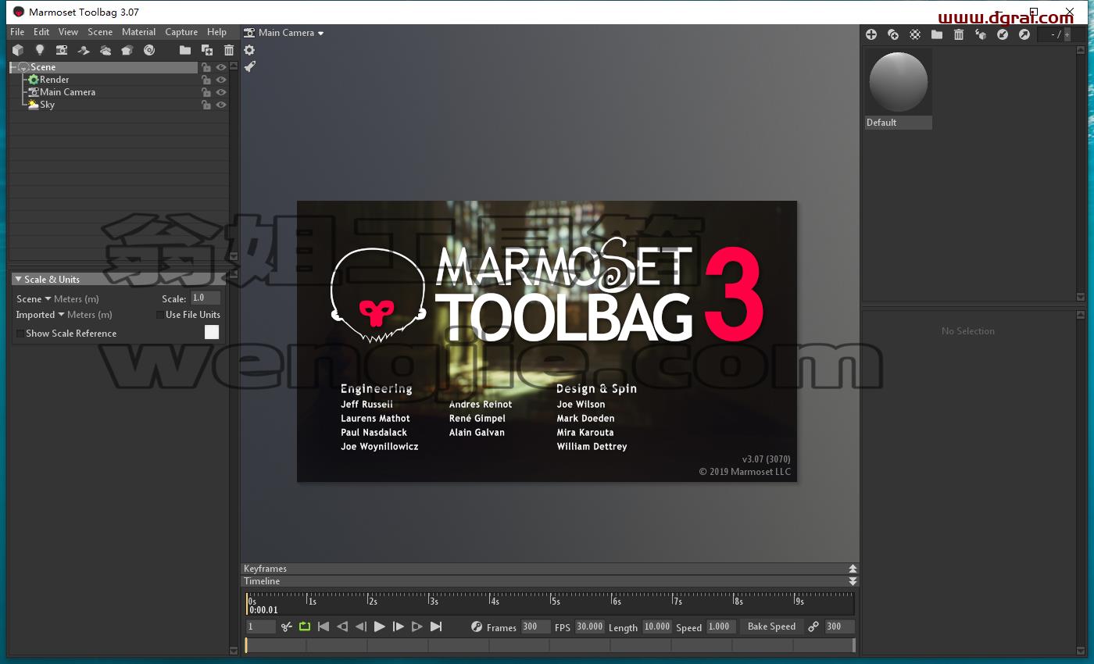This screenshot has height=664, width=1094.
Task: Select the Sky item in scene tree
Action: (47, 105)
